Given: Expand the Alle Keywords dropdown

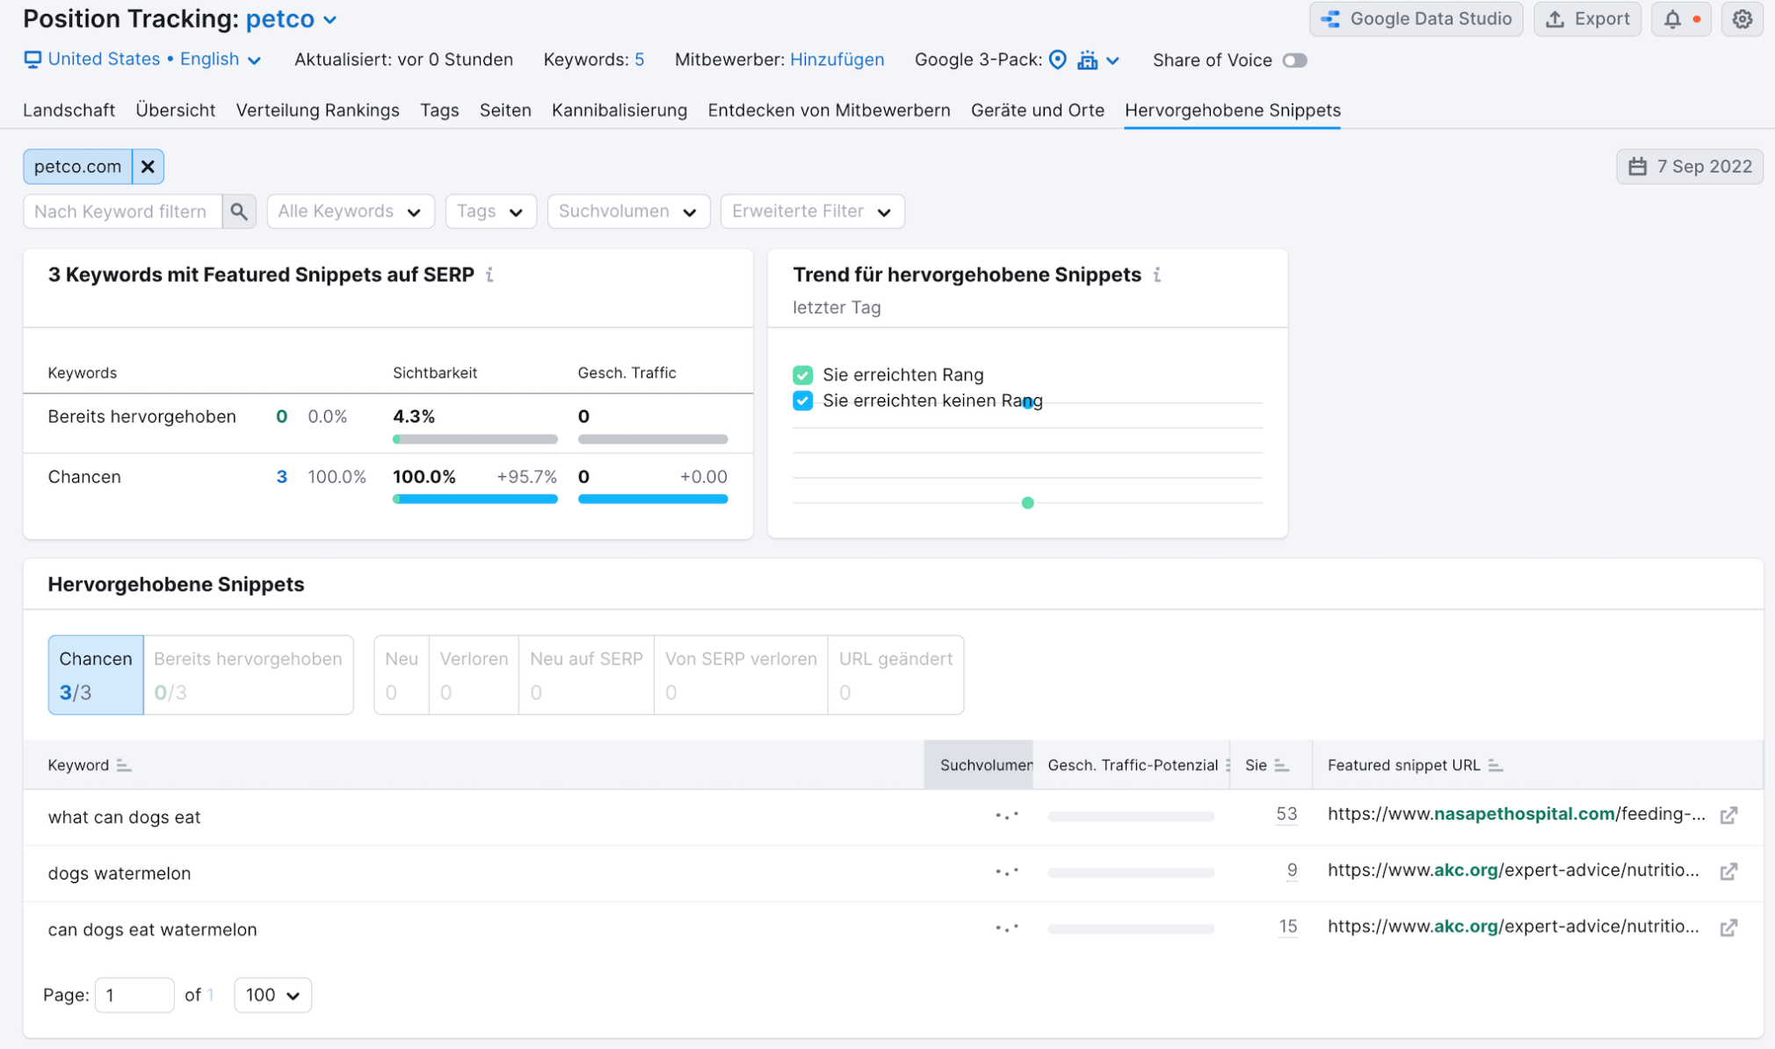Looking at the screenshot, I should (x=349, y=210).
